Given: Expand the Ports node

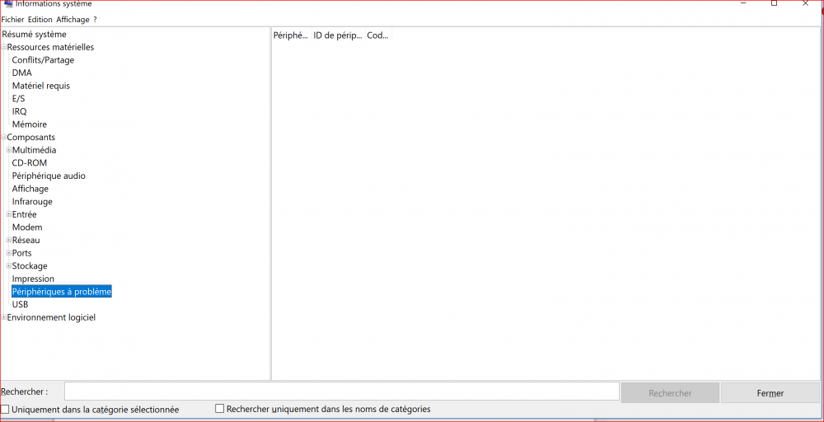Looking at the screenshot, I should [9, 253].
